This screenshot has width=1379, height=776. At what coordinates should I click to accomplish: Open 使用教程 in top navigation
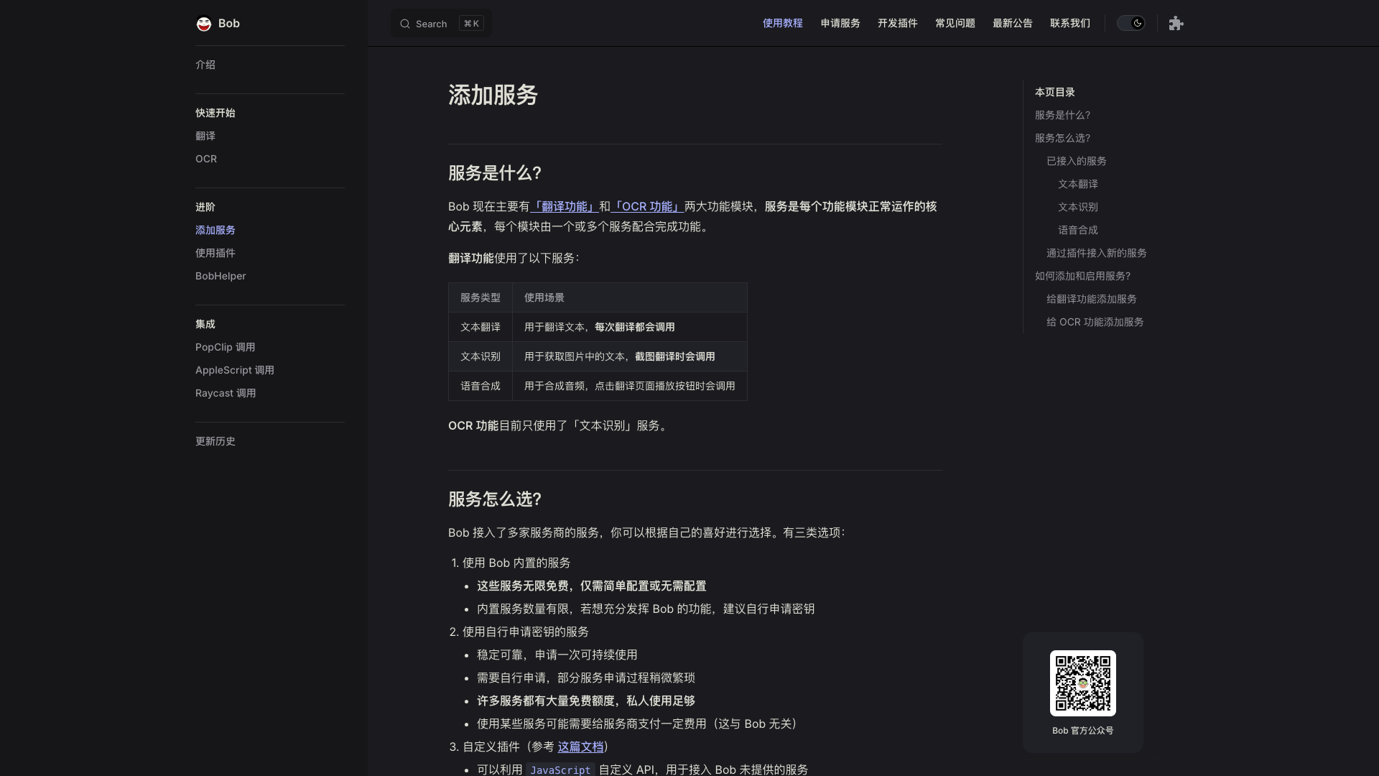coord(783,23)
